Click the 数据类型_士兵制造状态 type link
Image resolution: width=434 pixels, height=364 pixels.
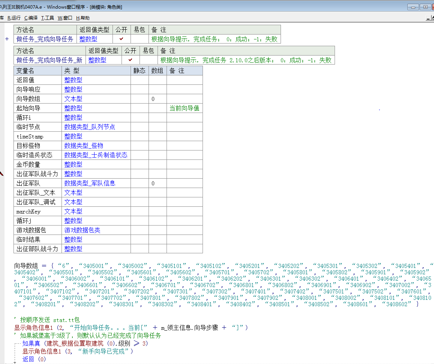point(96,155)
